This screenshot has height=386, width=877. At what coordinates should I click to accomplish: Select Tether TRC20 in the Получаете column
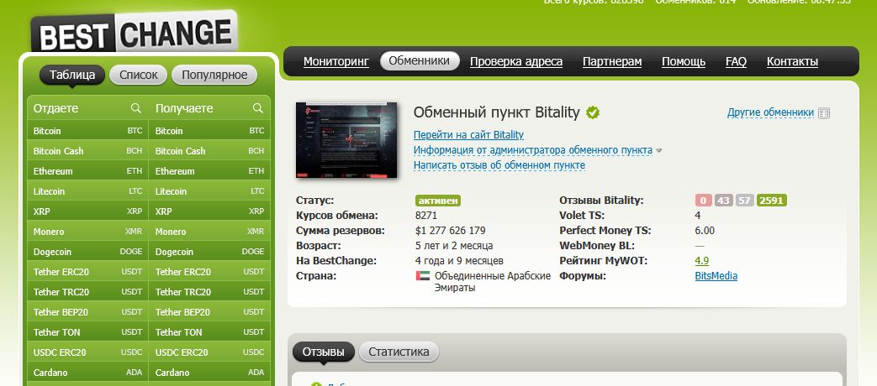[x=209, y=292]
